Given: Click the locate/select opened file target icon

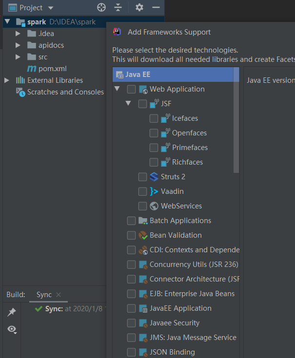Looking at the screenshot, I should (101, 8).
